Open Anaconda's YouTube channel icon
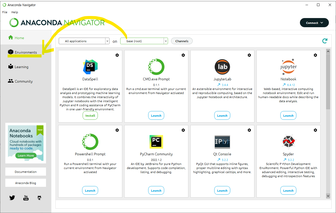Viewport: 336px width, 213px height. coord(26,197)
